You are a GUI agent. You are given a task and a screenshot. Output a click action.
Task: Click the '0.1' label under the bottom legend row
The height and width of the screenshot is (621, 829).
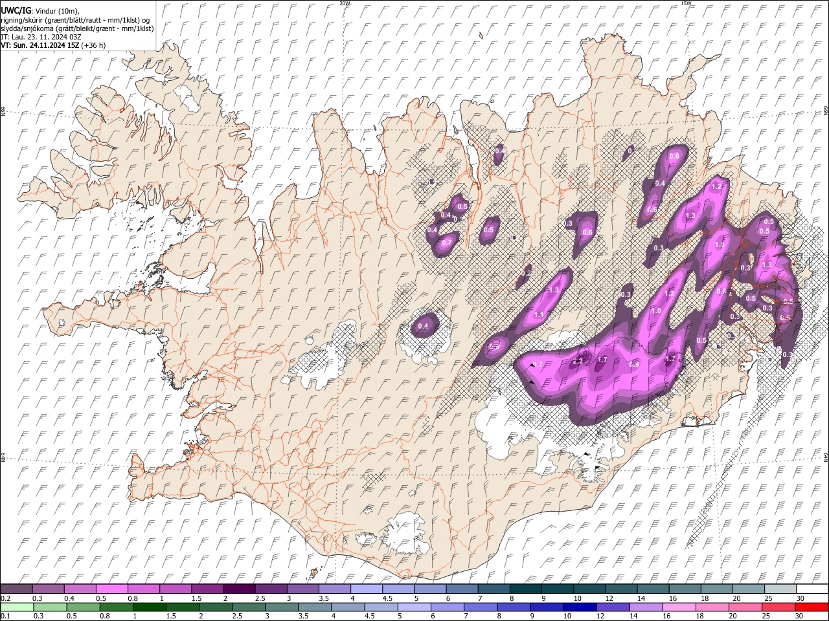[x=5, y=616]
